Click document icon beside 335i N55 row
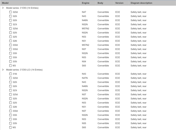This screenshot has width=176, height=130. pos(11,123)
